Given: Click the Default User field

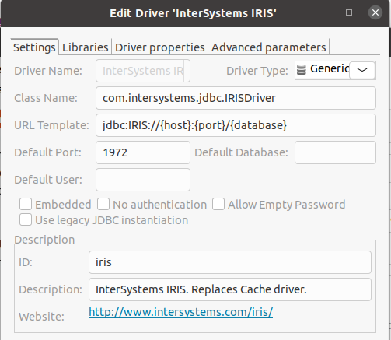Looking at the screenshot, I should 143,180.
